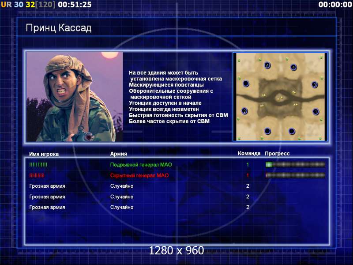
Task: Click the unnumbered start marker above marker 2
Action: (246, 83)
